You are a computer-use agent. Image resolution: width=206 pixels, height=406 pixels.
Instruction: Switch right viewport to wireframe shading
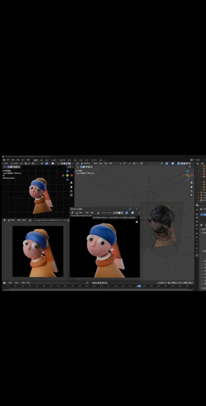coord(182,163)
